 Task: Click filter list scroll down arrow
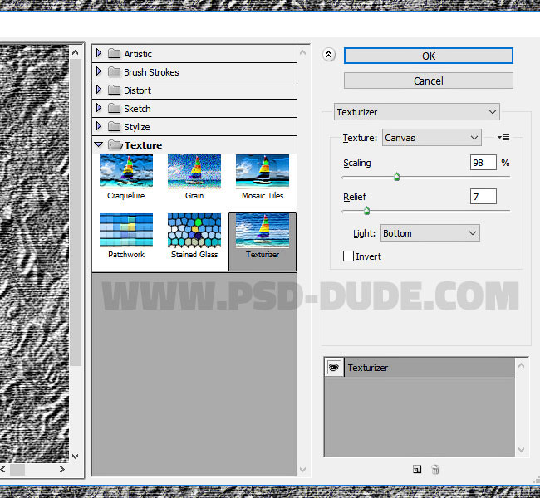point(303,470)
